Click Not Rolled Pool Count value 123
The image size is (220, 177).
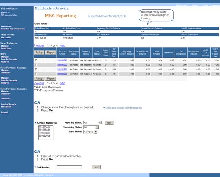pyautogui.click(x=114, y=60)
